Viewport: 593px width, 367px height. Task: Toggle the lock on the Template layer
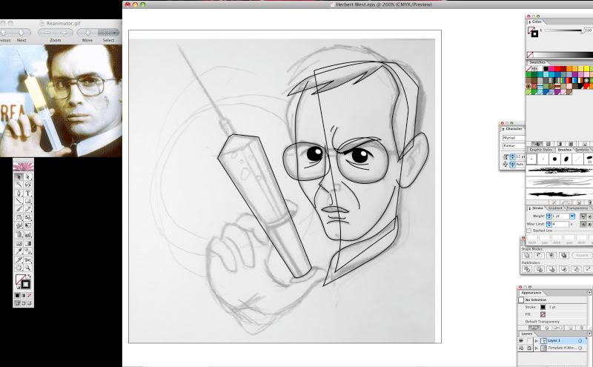click(x=529, y=348)
